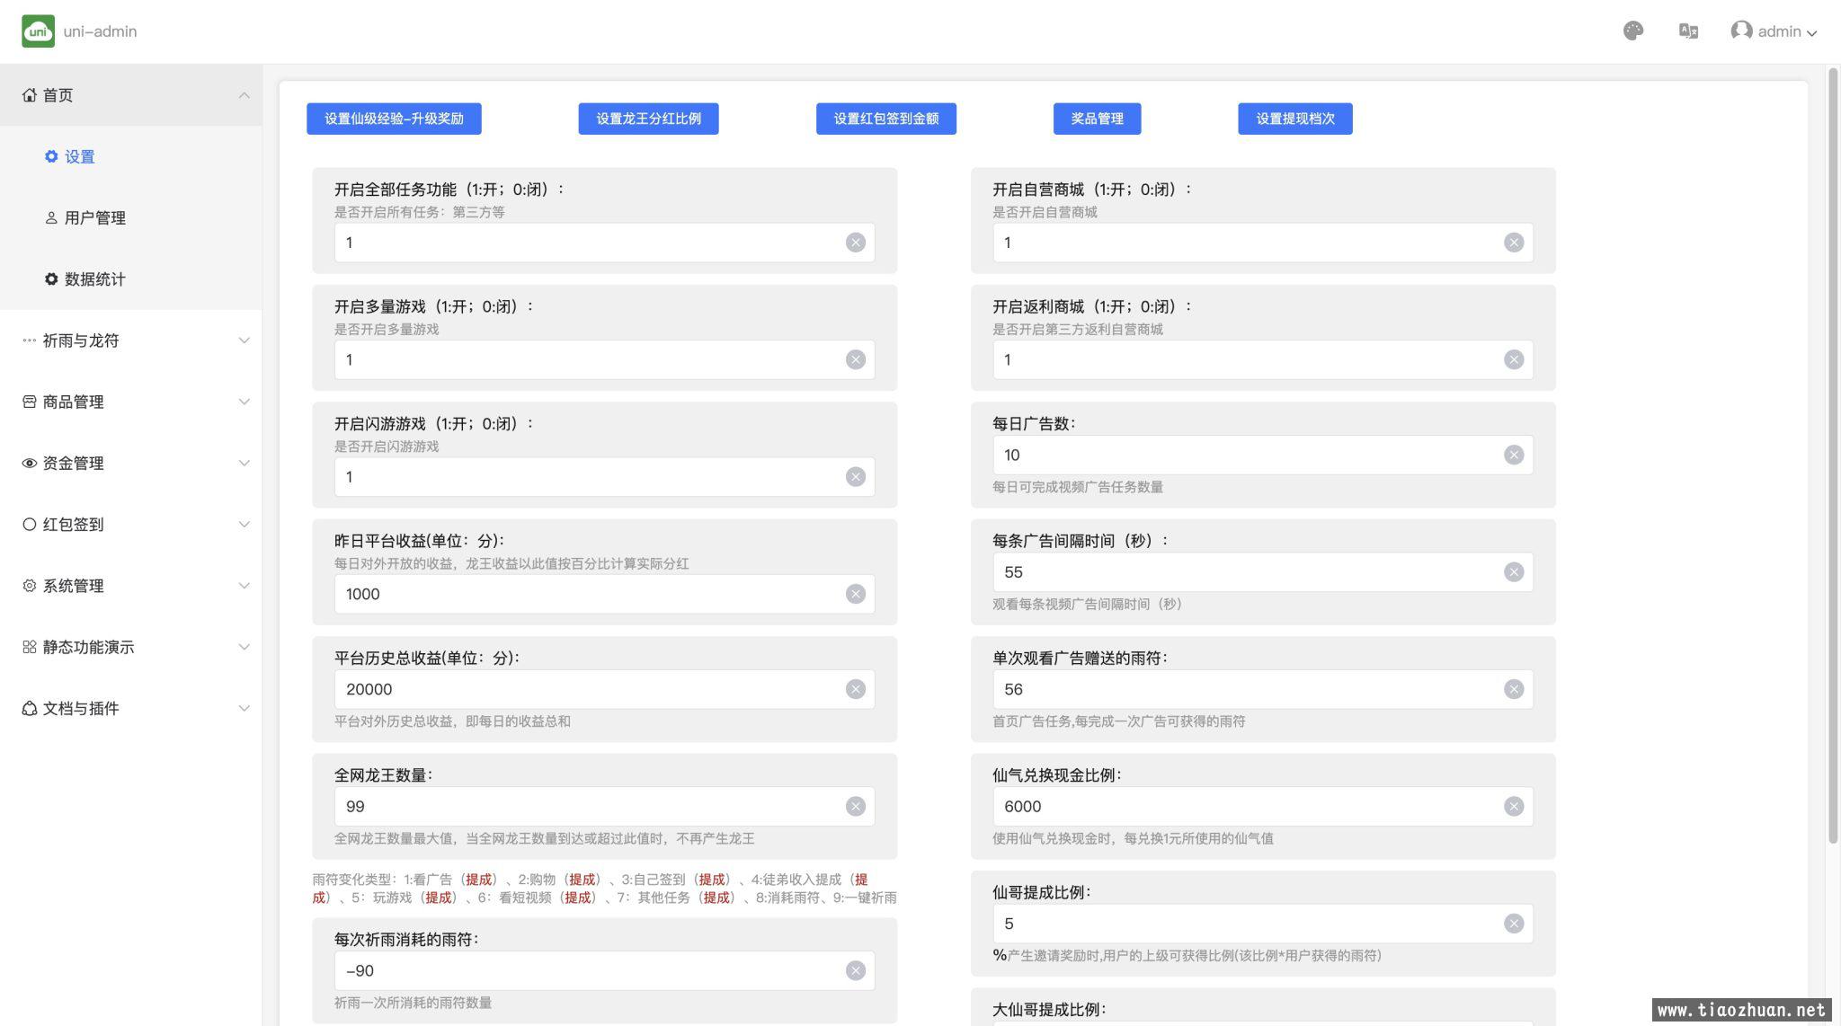The height and width of the screenshot is (1026, 1841).
Task: Click 设置龙王分红比例 button
Action: pos(648,119)
